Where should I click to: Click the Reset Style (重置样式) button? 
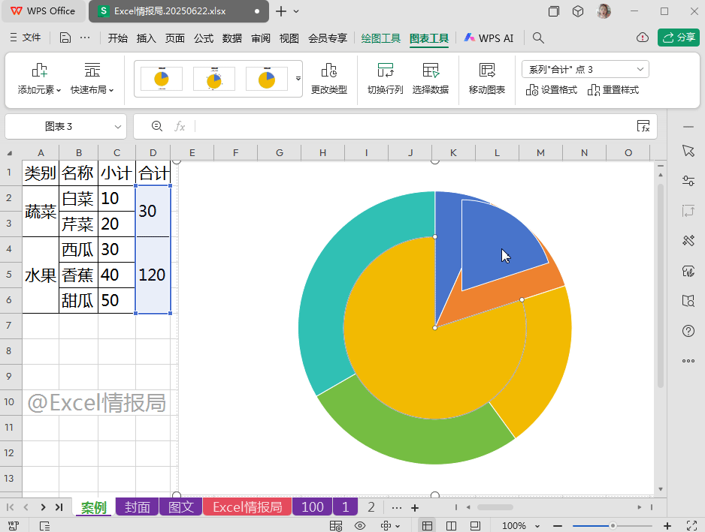click(613, 90)
